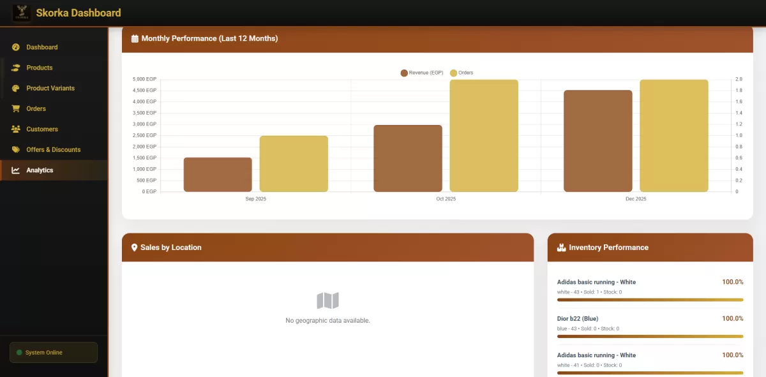Click the Orders shopping cart icon

point(15,108)
